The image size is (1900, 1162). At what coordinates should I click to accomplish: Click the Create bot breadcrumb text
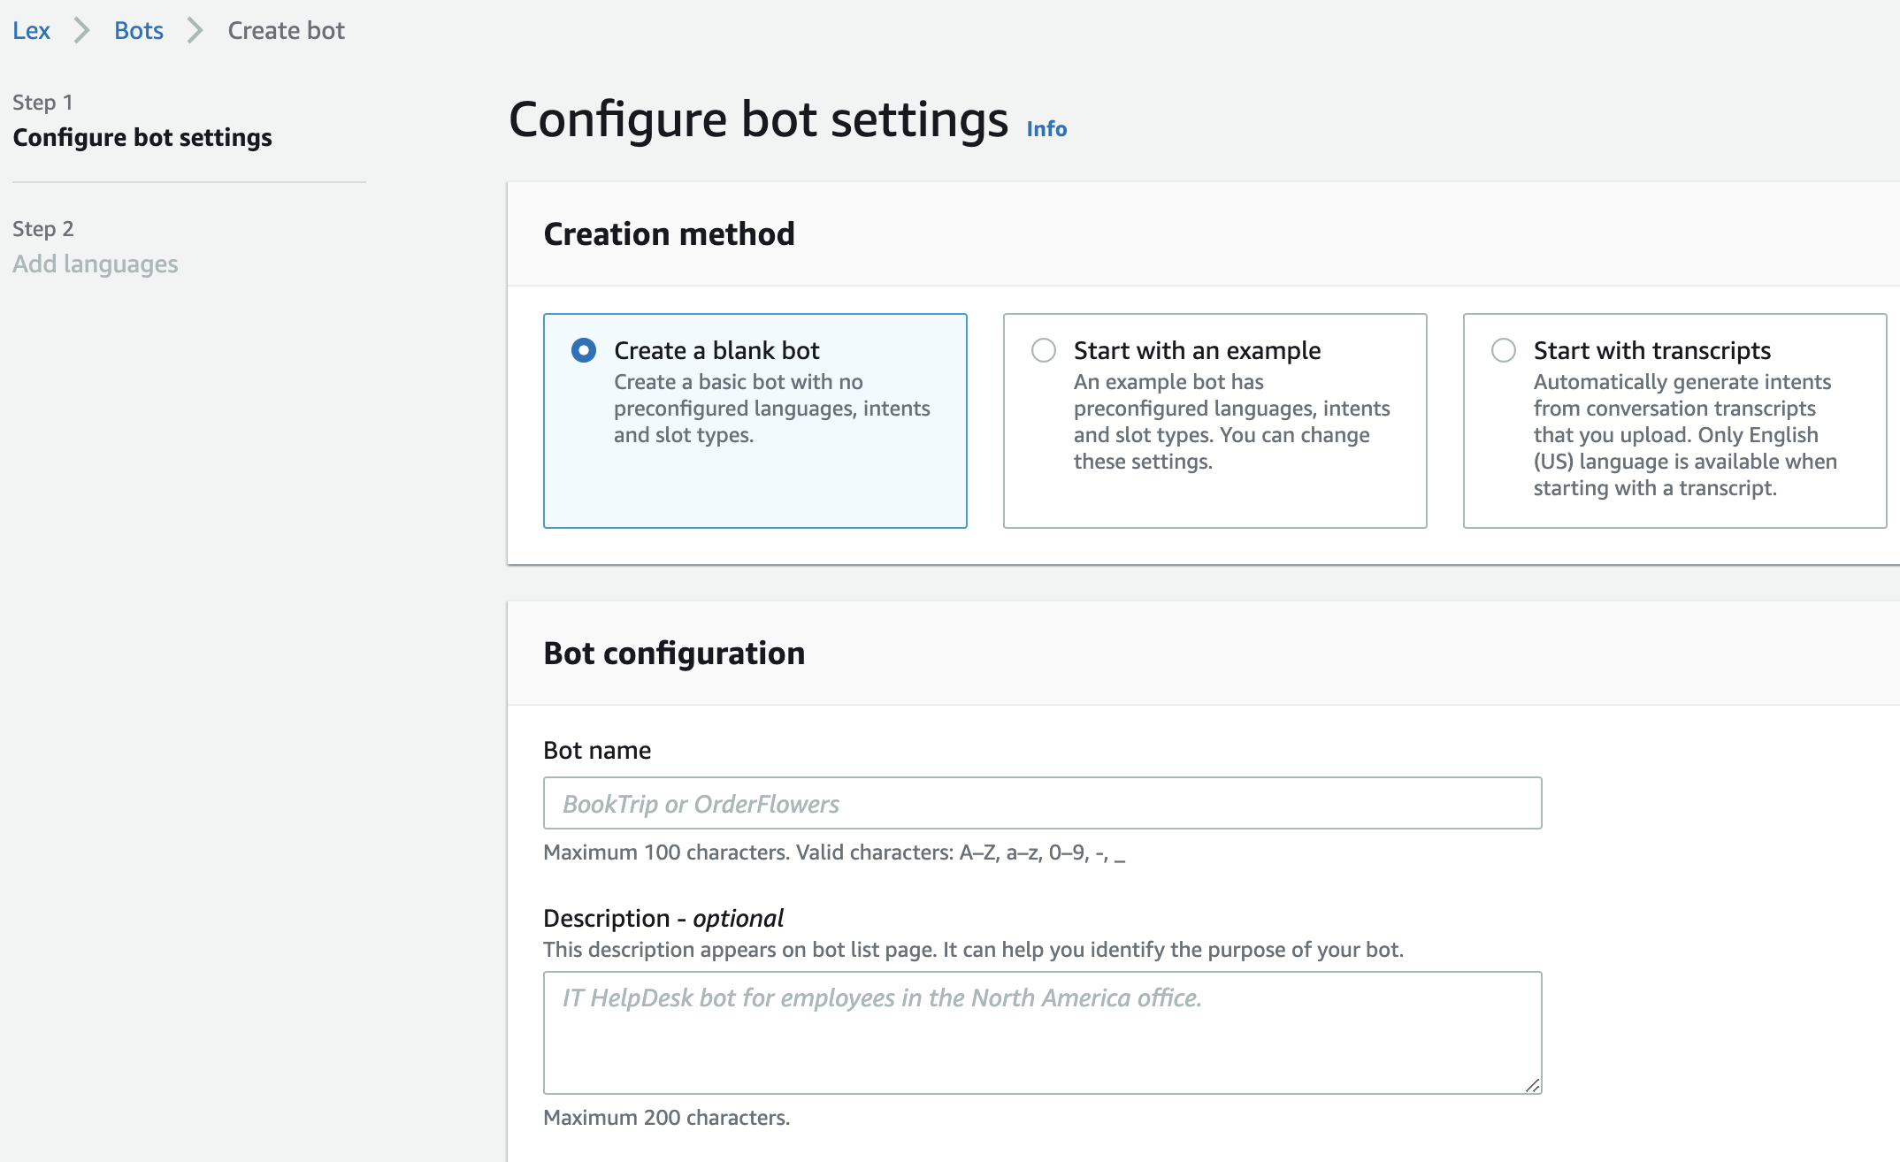[x=286, y=31]
